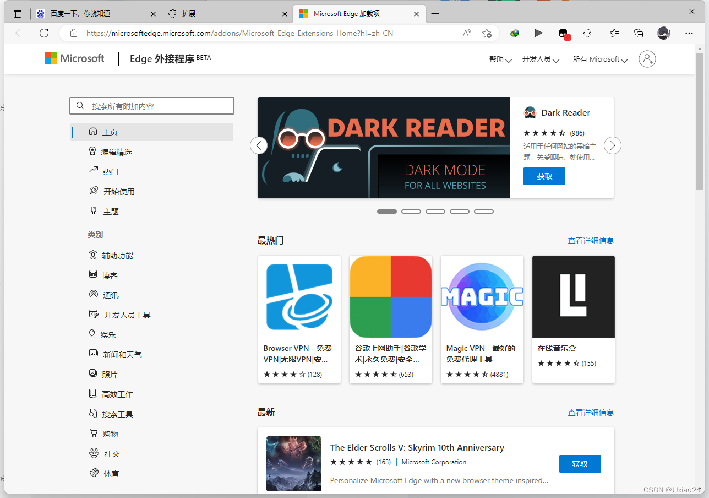The height and width of the screenshot is (498, 709).
Task: Open the Favorites list icon
Action: click(x=614, y=33)
